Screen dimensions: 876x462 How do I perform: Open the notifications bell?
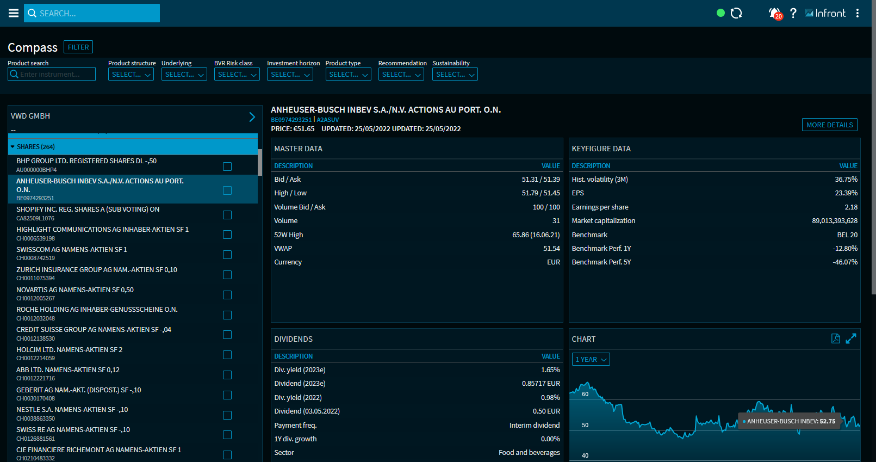point(774,13)
